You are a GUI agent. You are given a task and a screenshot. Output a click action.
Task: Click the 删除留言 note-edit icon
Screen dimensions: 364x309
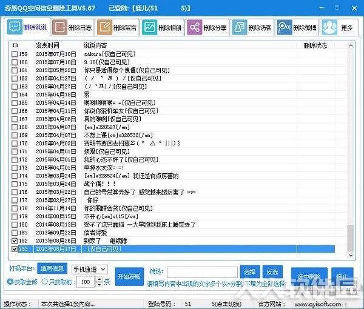[x=104, y=27]
